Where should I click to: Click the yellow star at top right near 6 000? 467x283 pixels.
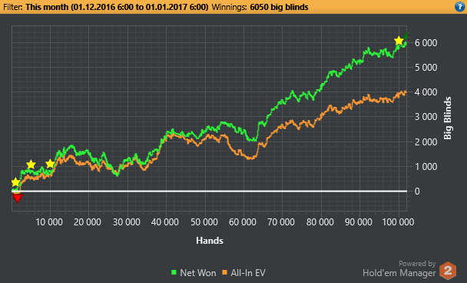pyautogui.click(x=399, y=41)
